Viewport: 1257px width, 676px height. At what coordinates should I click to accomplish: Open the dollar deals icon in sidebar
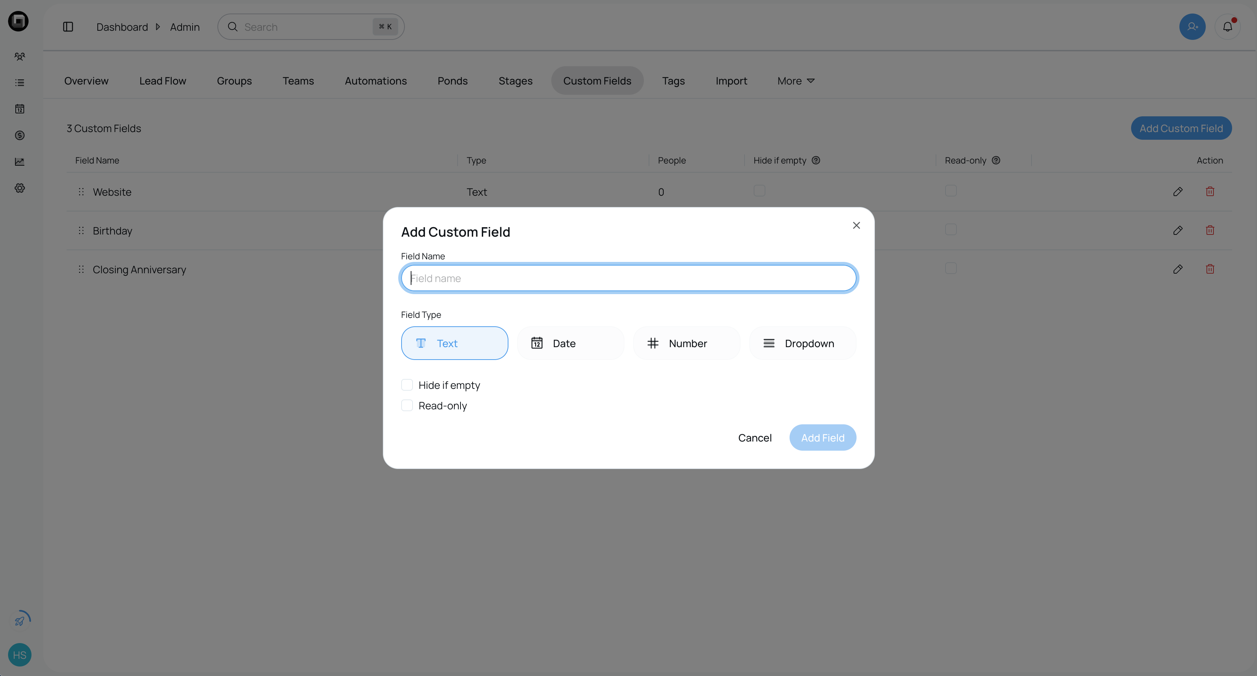[x=19, y=135]
